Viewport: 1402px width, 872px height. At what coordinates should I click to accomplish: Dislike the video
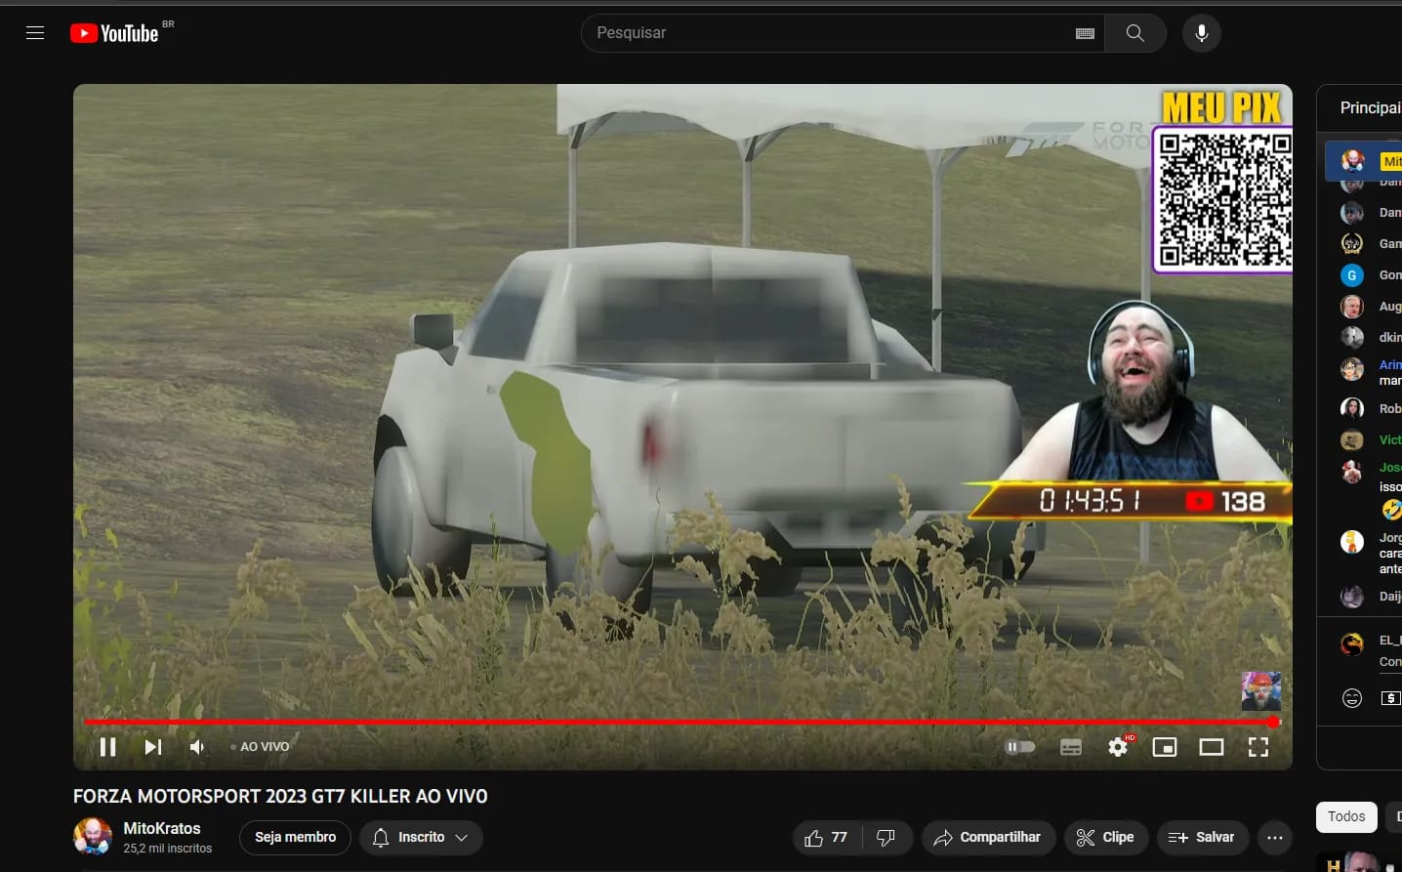pyautogui.click(x=887, y=838)
